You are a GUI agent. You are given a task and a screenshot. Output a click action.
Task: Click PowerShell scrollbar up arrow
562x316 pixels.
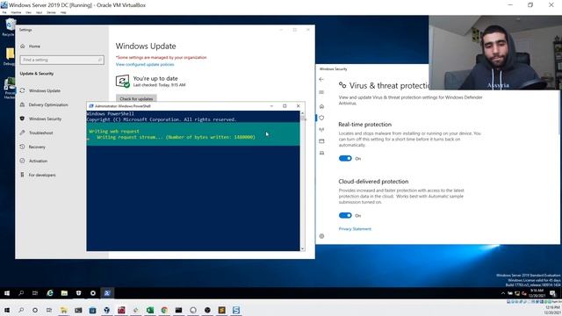302,113
